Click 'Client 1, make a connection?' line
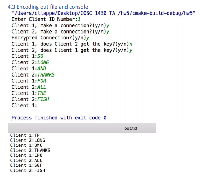This screenshot has height=180, width=213. pos(61,26)
